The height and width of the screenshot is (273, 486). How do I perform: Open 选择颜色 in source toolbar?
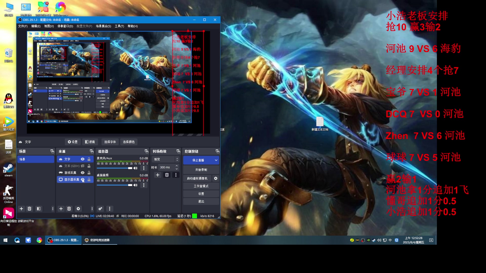[129, 142]
